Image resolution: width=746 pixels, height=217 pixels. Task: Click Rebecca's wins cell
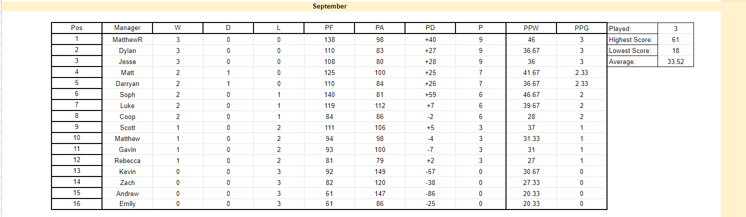177,160
